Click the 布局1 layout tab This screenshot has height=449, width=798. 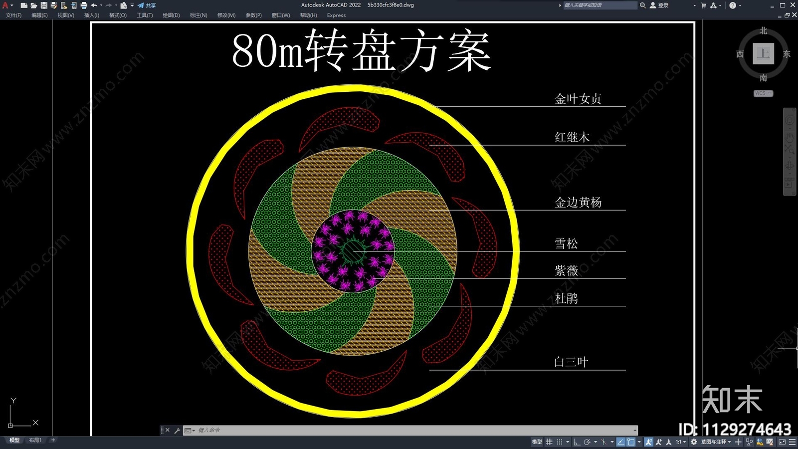point(35,440)
